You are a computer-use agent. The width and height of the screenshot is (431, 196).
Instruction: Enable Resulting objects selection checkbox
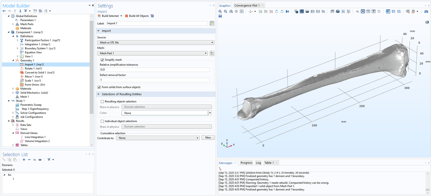click(102, 101)
